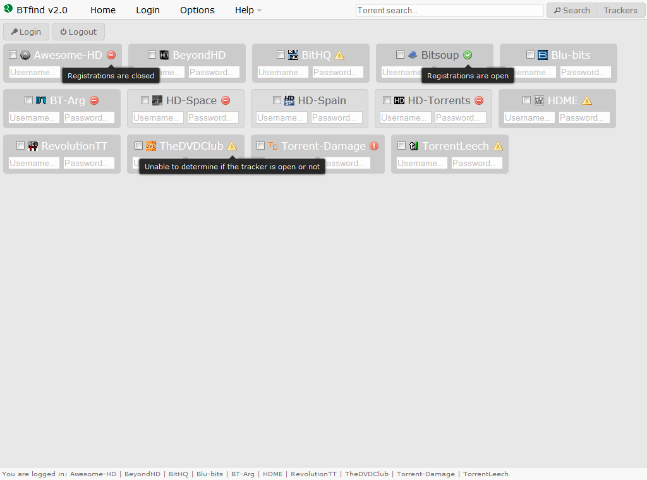Click the warning icon next to TorrentLeech
The width and height of the screenshot is (647, 480).
click(x=498, y=146)
